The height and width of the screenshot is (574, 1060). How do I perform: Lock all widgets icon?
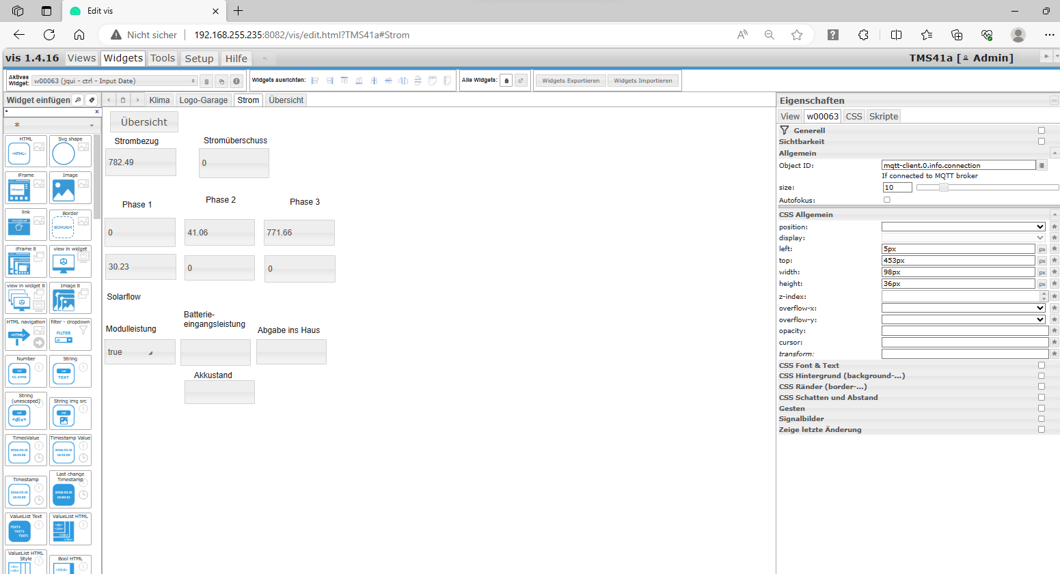(x=506, y=81)
